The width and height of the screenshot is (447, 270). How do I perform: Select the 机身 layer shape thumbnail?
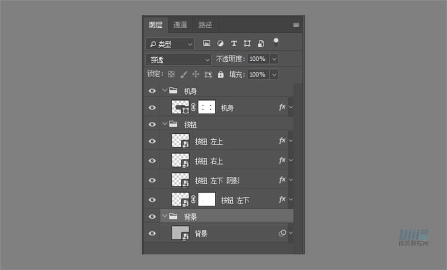[180, 107]
